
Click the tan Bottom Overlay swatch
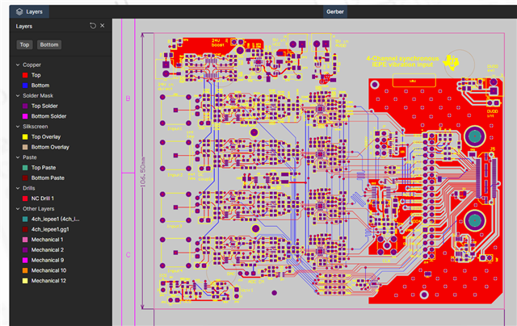pos(25,147)
